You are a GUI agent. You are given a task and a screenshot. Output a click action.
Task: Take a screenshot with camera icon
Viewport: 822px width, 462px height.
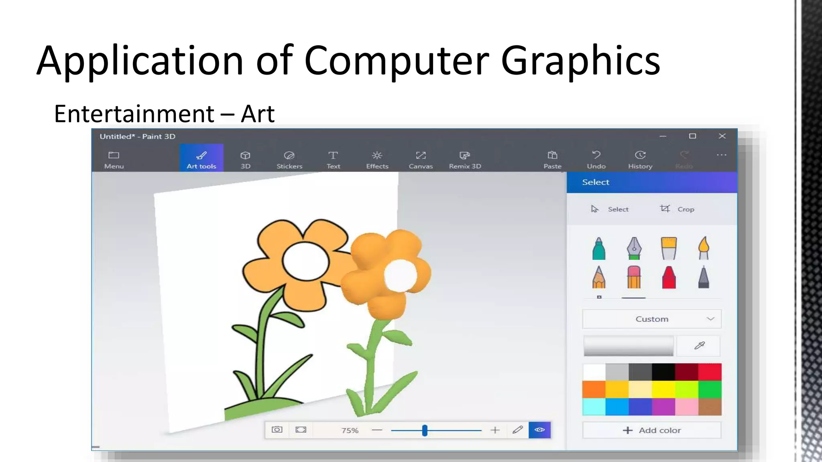(277, 430)
